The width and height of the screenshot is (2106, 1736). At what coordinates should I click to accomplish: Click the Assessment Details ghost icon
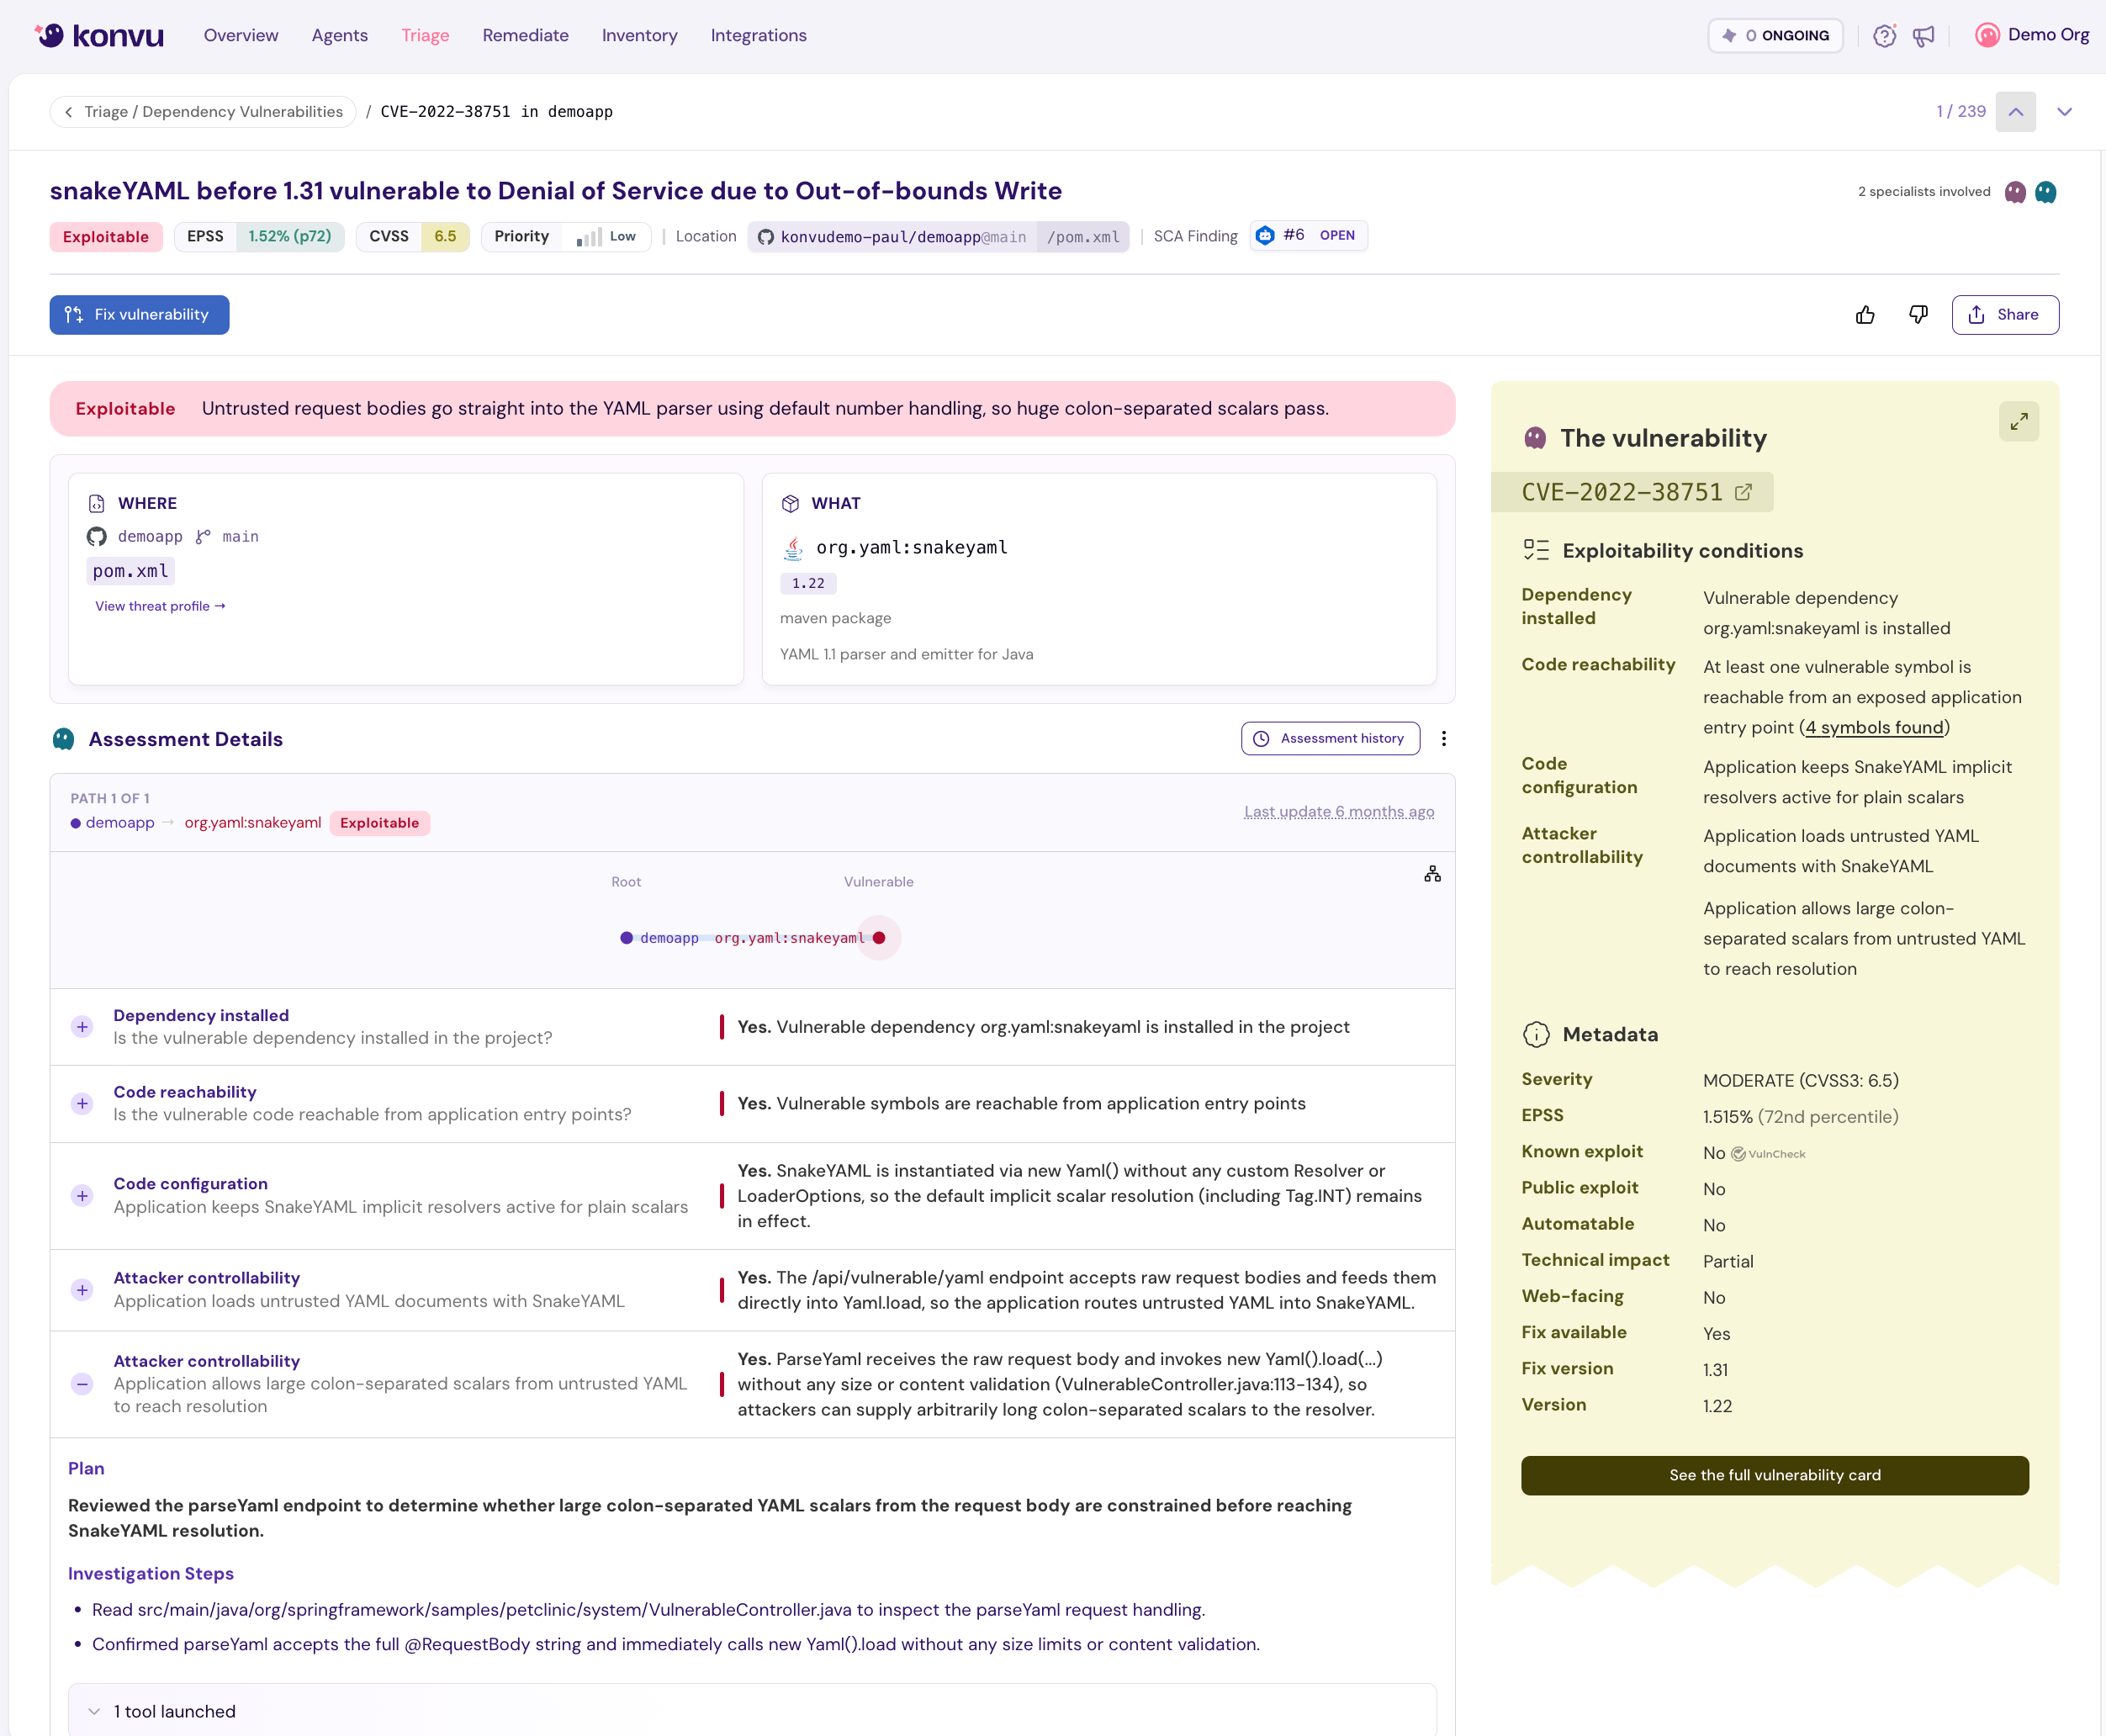click(63, 739)
